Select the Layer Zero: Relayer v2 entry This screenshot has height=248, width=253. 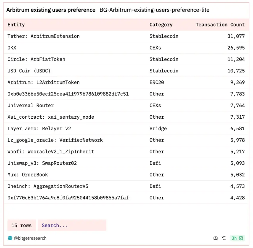click(x=39, y=128)
